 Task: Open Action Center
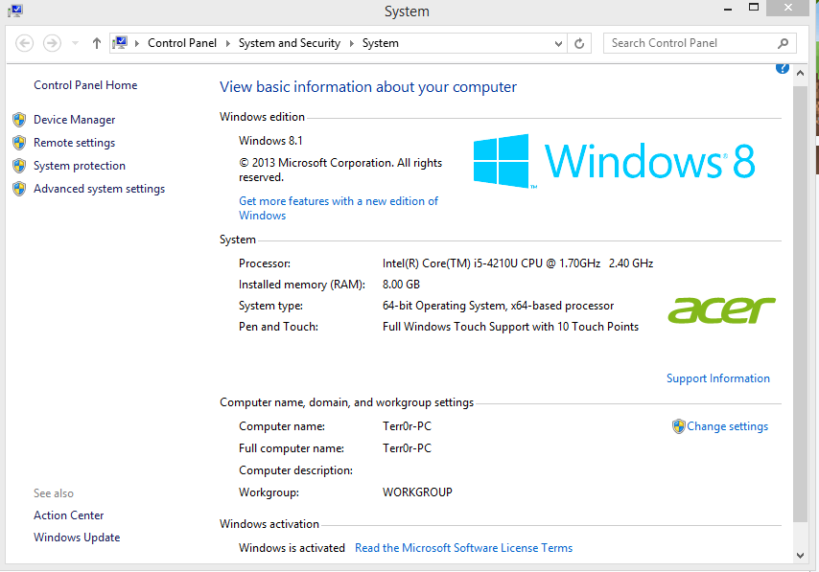pos(68,515)
